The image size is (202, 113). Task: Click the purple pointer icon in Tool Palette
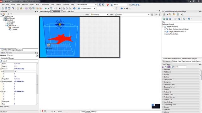169,67
